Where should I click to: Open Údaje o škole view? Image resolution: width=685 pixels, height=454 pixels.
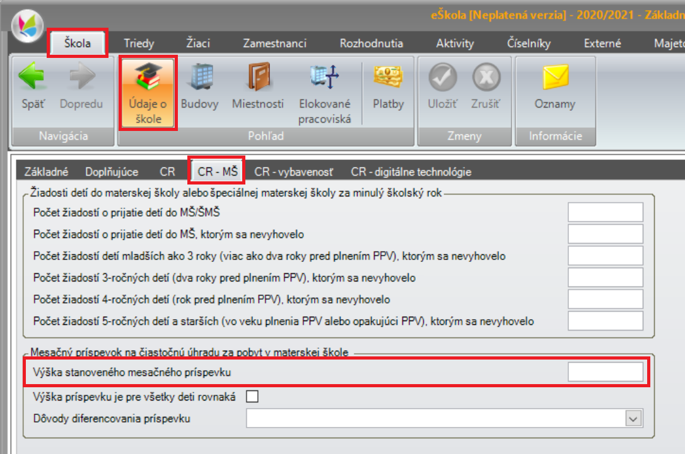148,93
